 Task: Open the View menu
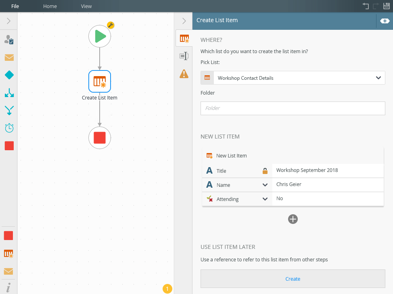(86, 6)
